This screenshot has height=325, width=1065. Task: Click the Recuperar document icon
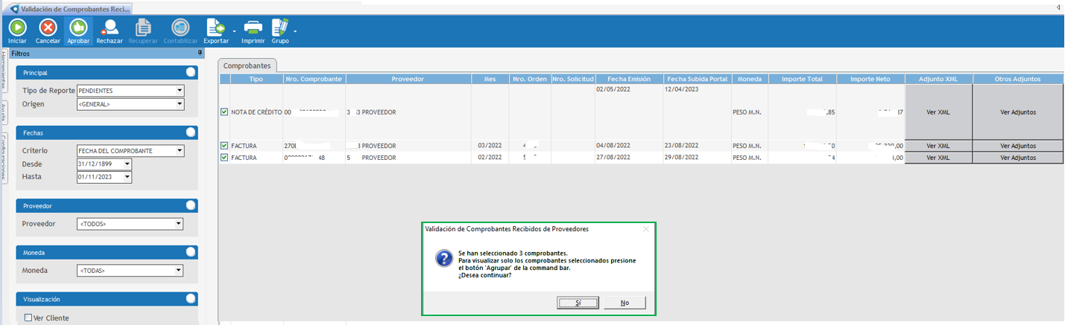[x=142, y=28]
